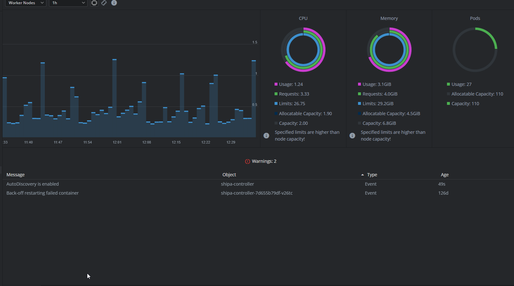Image resolution: width=514 pixels, height=286 pixels.
Task: Open the Worker Nodes dropdown
Action: click(25, 3)
